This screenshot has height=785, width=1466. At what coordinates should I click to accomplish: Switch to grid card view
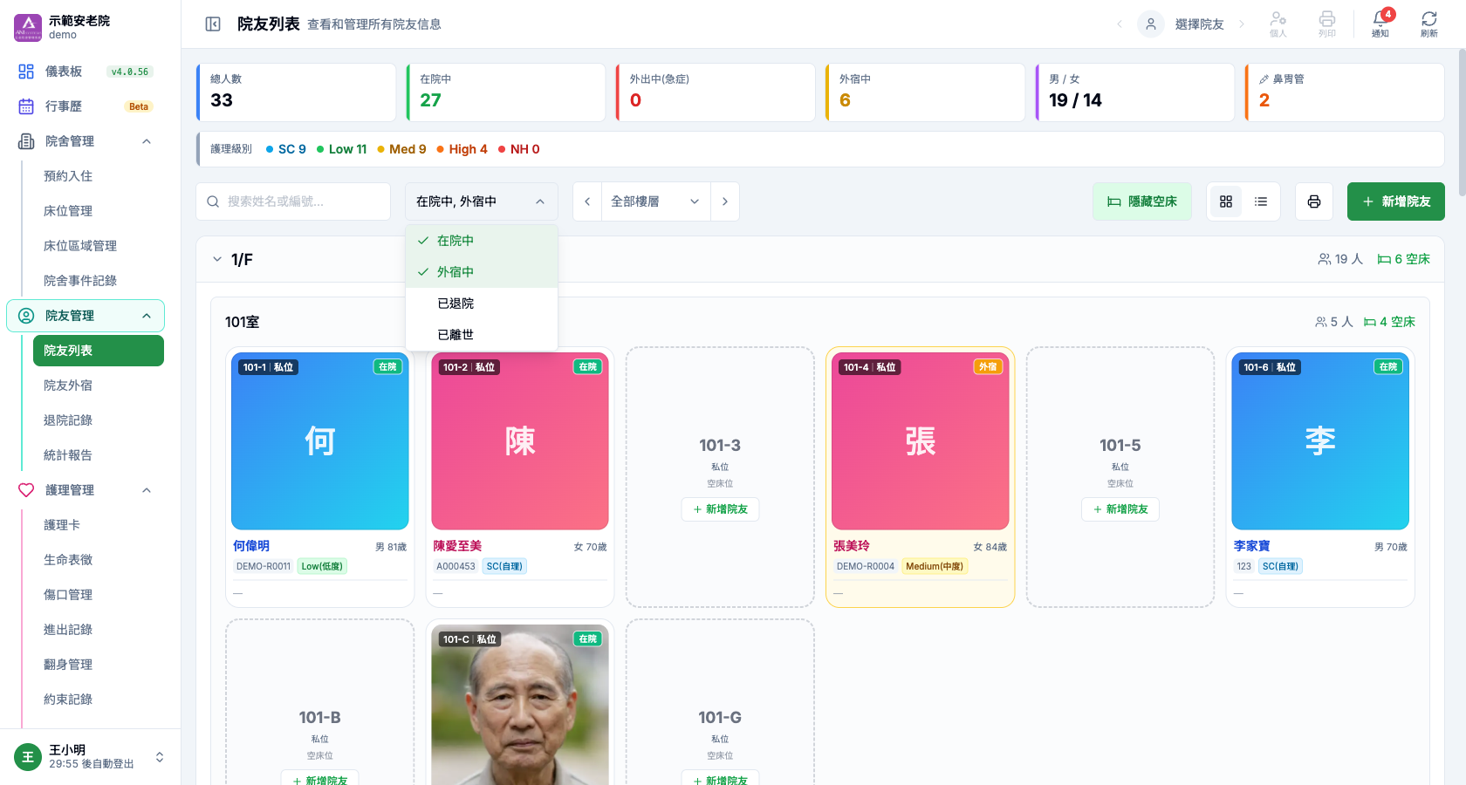[x=1226, y=201]
